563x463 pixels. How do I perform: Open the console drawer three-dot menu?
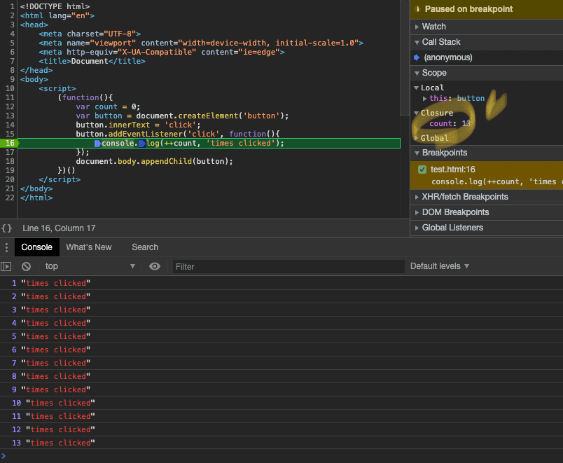[6, 247]
